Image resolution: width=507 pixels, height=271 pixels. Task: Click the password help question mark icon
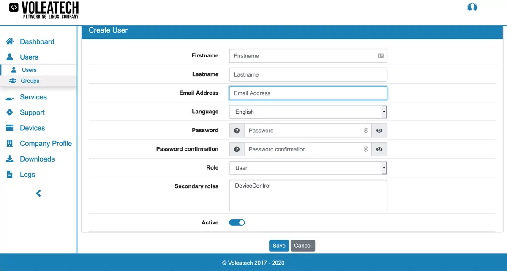[x=237, y=130]
